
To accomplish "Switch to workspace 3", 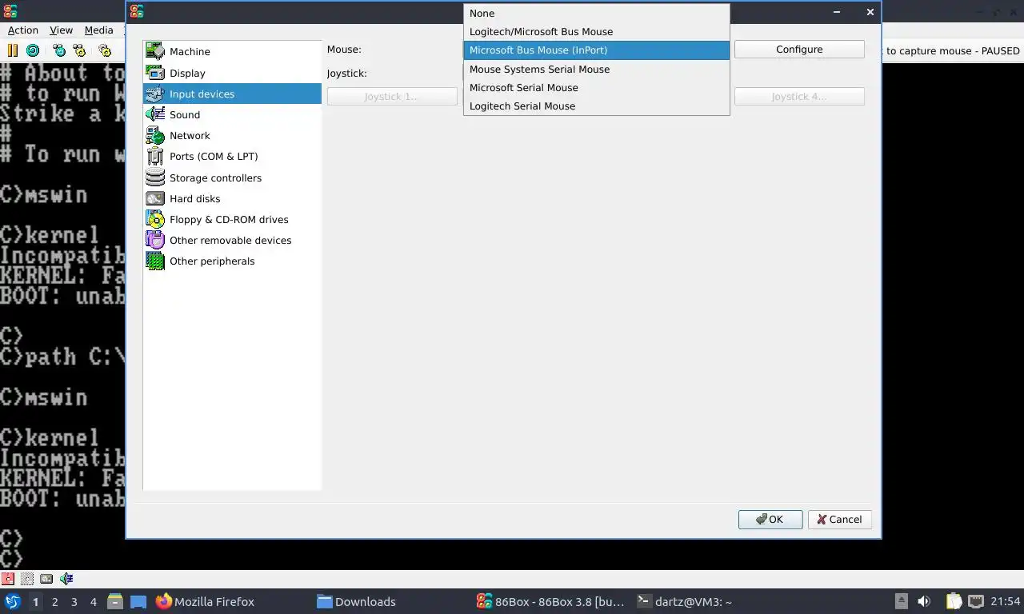I will tap(74, 602).
